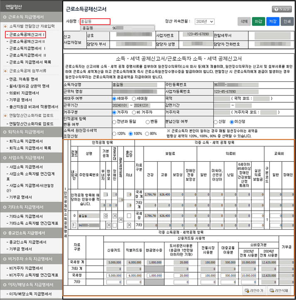Toggle 홍길동 row 결혼세액공제 checkbox

tap(121, 220)
